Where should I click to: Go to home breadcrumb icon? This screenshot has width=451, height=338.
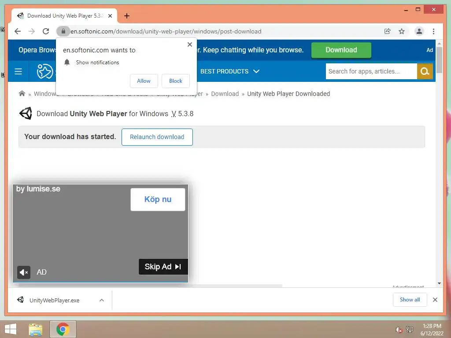pyautogui.click(x=22, y=93)
